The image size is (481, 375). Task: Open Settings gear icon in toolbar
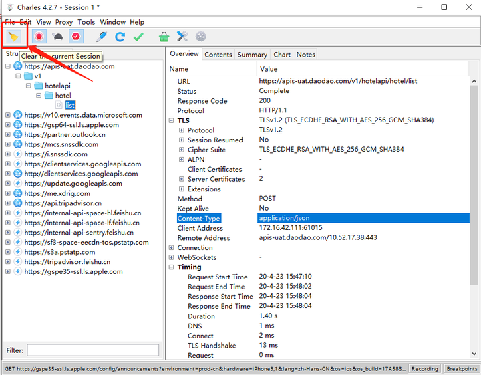click(x=201, y=37)
